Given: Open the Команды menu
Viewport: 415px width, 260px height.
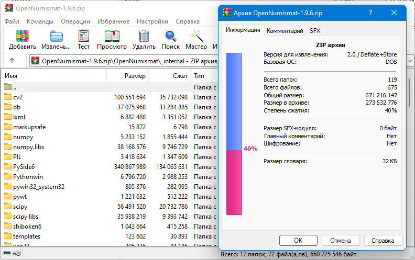Looking at the screenshot, I should pos(40,21).
